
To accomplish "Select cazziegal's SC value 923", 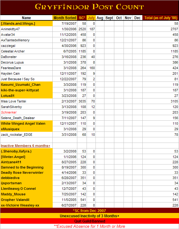I will click(x=82, y=46).
